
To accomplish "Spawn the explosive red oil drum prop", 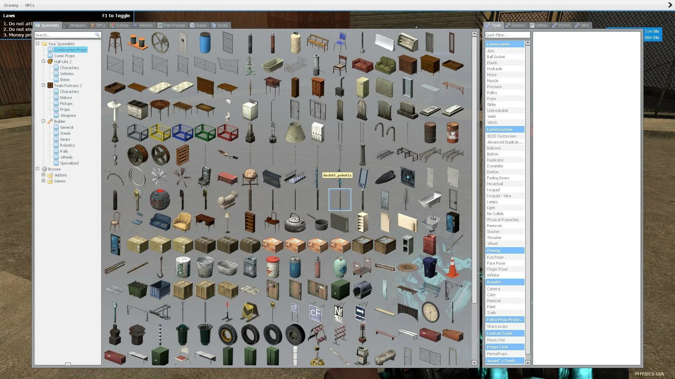I will tap(452, 132).
